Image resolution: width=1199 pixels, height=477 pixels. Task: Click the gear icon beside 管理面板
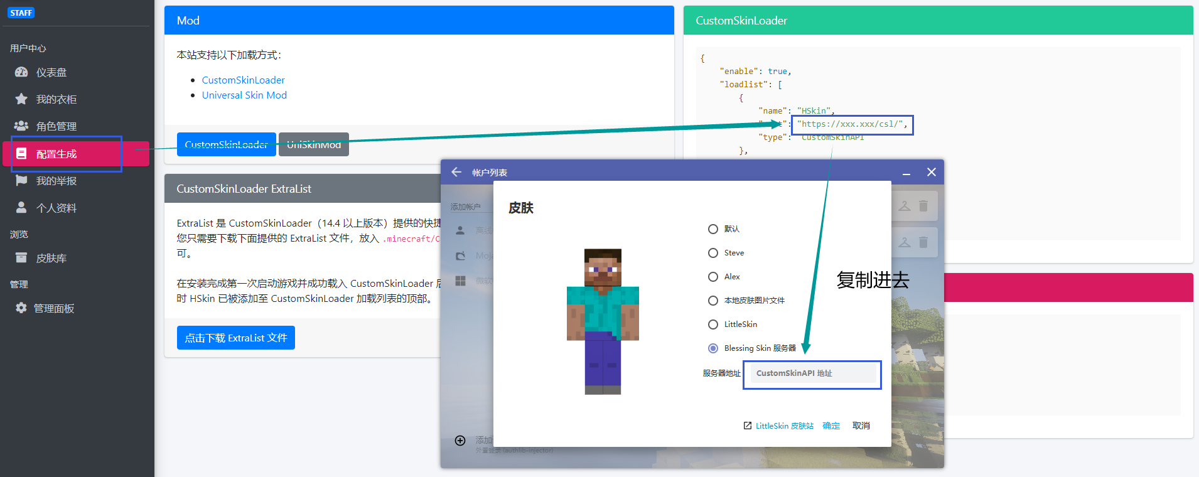[x=21, y=308]
